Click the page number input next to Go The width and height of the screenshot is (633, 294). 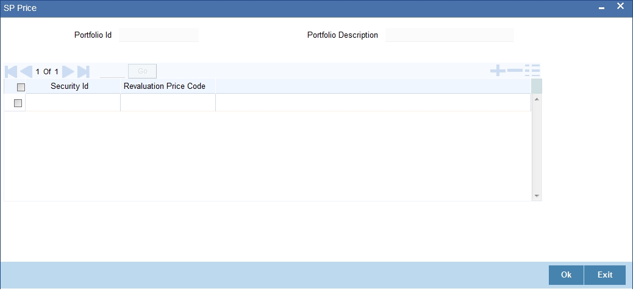112,72
